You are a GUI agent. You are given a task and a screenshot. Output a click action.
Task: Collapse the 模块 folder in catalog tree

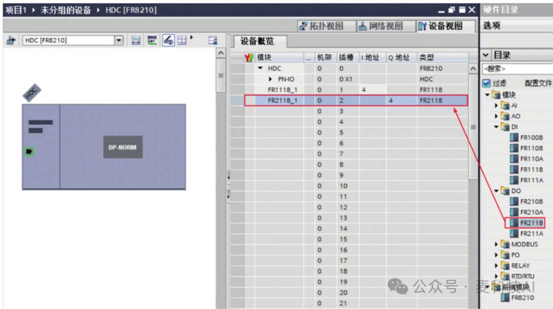pos(487,95)
